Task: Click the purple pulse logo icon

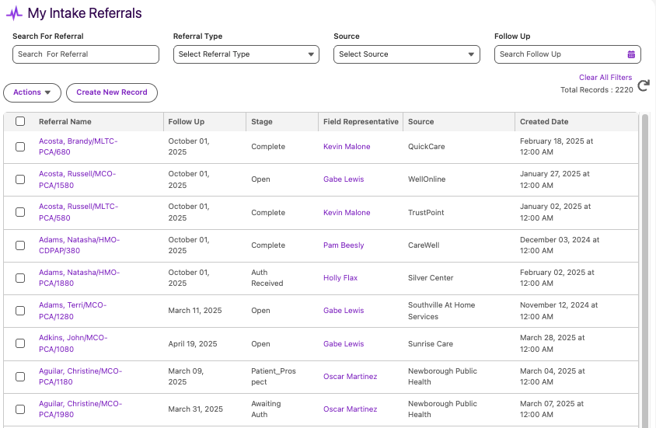Action: (14, 13)
